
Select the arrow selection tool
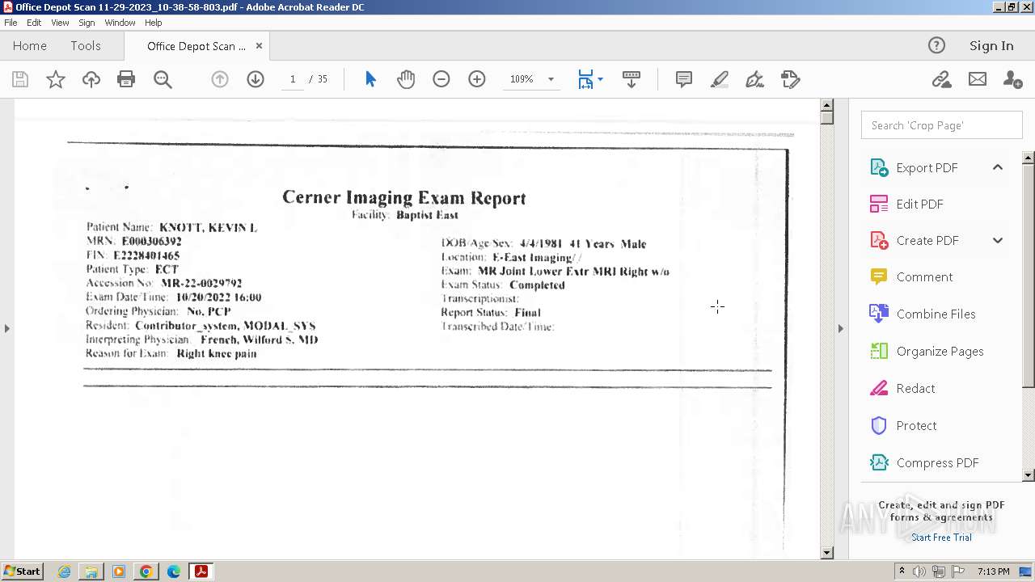(370, 79)
